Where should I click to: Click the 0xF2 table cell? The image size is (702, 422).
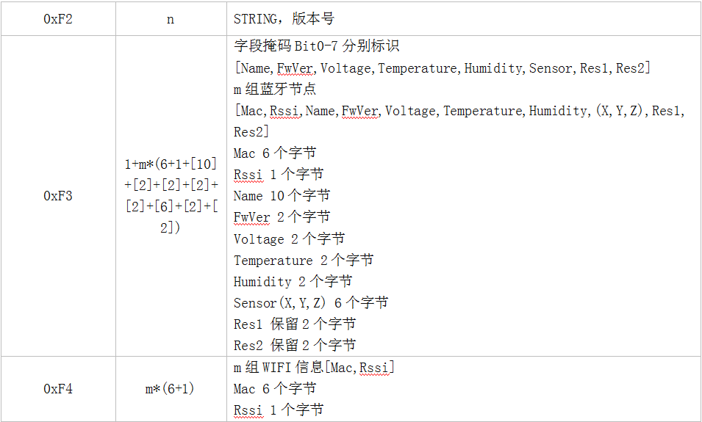(x=58, y=19)
